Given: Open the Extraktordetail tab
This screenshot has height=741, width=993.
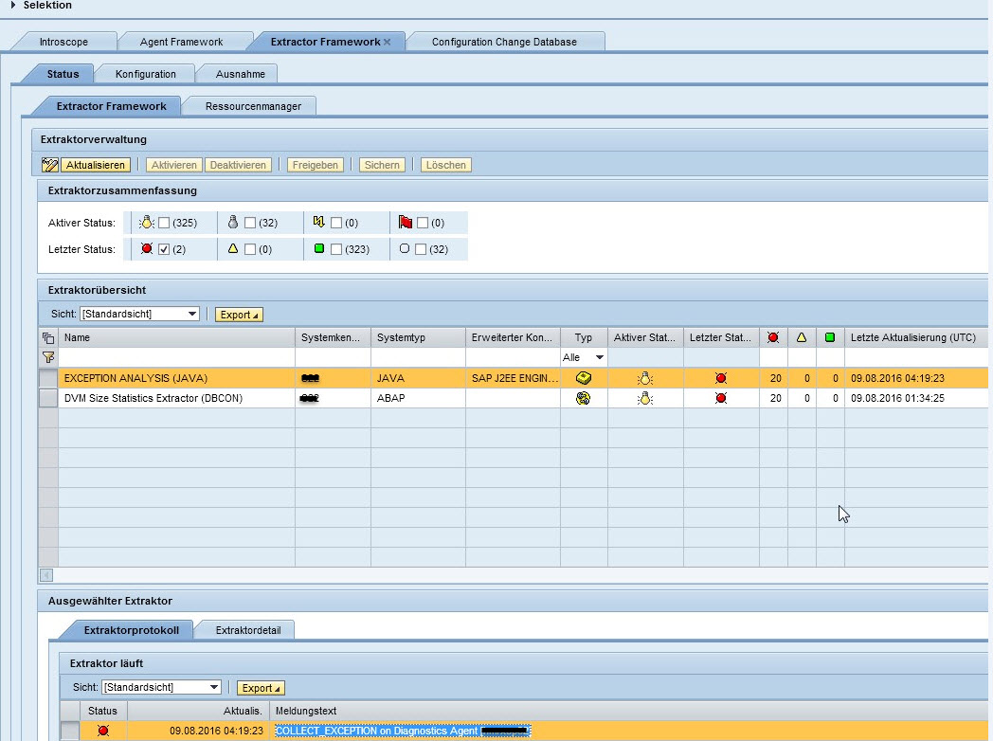Looking at the screenshot, I should tap(247, 630).
